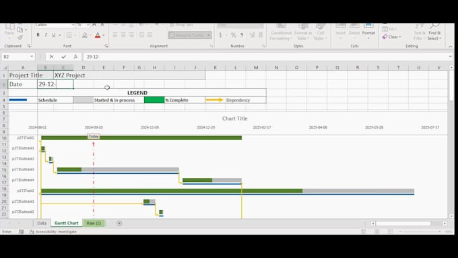Image resolution: width=458 pixels, height=258 pixels.
Task: Click the horizontal scrollbar right arrow
Action: (445, 224)
